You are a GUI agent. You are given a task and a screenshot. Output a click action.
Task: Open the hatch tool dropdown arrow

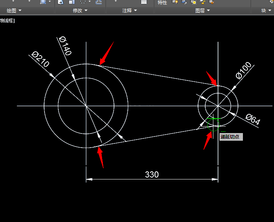tap(50, 2)
